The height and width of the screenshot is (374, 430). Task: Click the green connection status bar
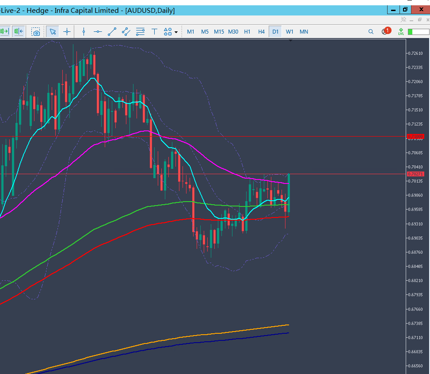pyautogui.click(x=419, y=32)
